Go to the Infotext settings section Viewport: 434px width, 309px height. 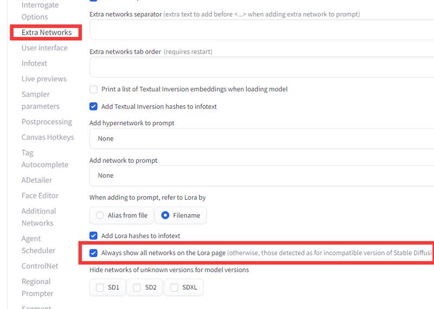[x=34, y=63]
